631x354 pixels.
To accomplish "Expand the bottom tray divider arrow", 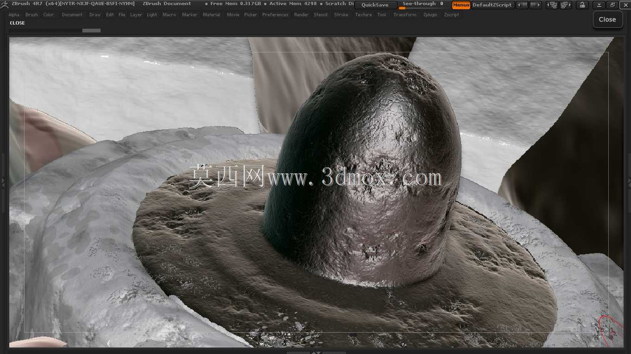I will pos(316,352).
